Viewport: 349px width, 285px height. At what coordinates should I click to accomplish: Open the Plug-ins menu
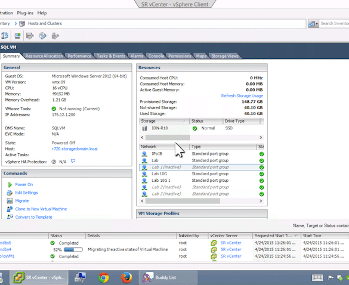(x=25, y=13)
